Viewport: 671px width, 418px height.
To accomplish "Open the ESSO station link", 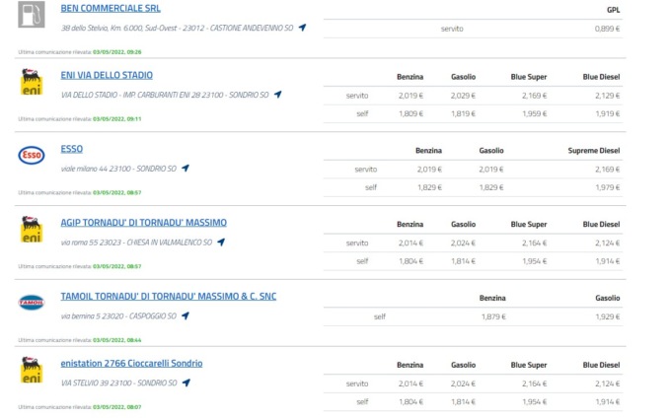I will (x=71, y=149).
